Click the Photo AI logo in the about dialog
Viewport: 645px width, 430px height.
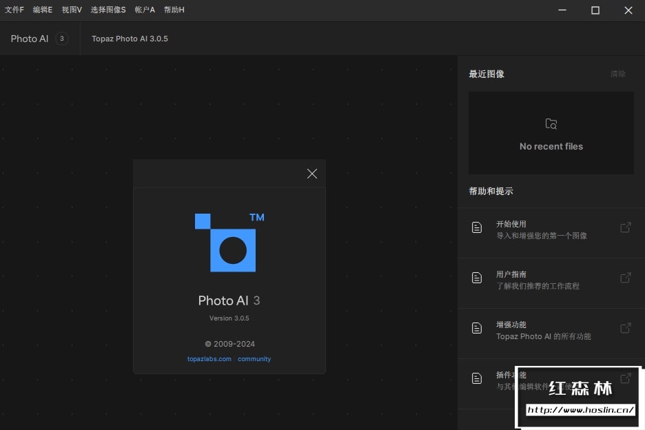229,243
